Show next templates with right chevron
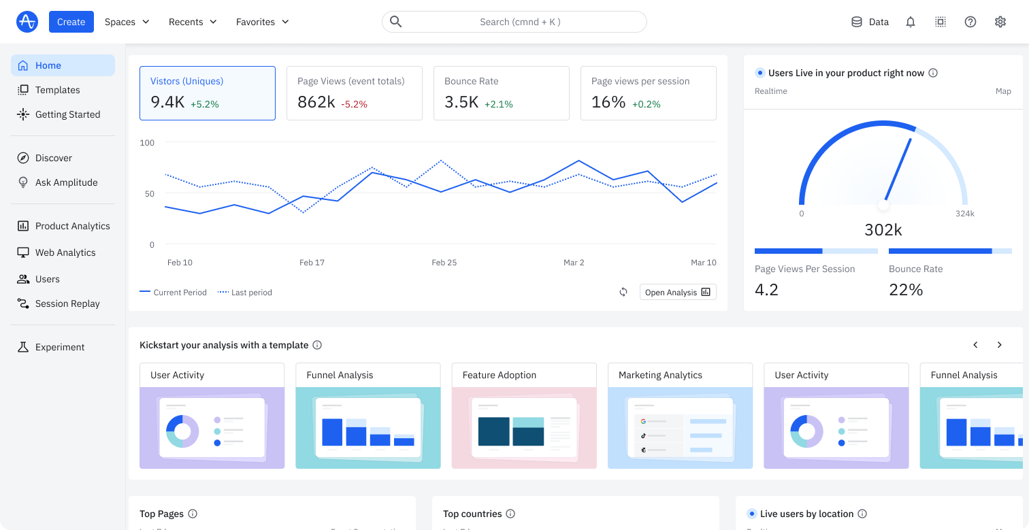The width and height of the screenshot is (1029, 530). coord(1000,345)
